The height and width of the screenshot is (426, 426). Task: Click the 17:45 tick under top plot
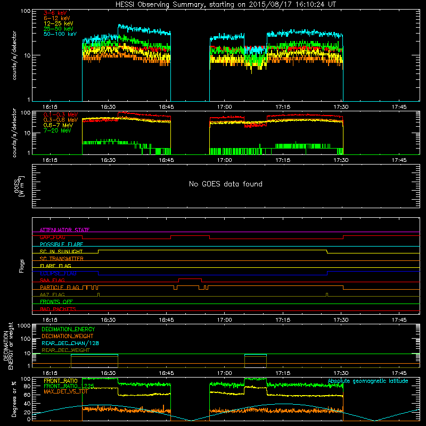pos(399,107)
